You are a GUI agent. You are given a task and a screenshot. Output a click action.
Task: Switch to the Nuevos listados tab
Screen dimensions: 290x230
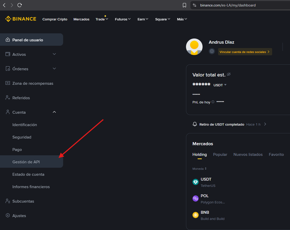pyautogui.click(x=248, y=155)
